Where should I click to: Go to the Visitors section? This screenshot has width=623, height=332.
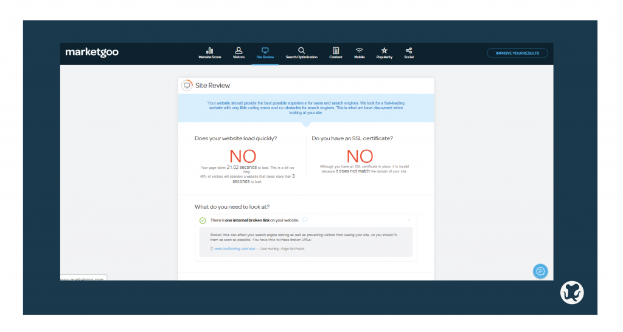click(238, 53)
